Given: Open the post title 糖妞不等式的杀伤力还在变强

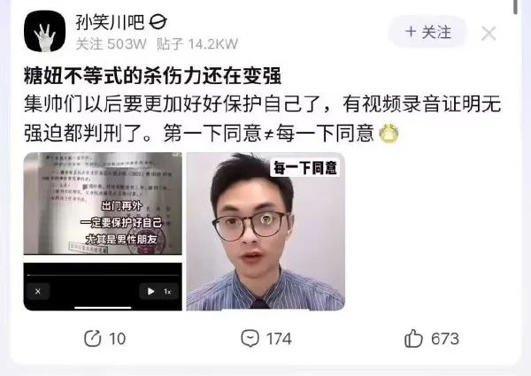Looking at the screenshot, I should pos(153,75).
